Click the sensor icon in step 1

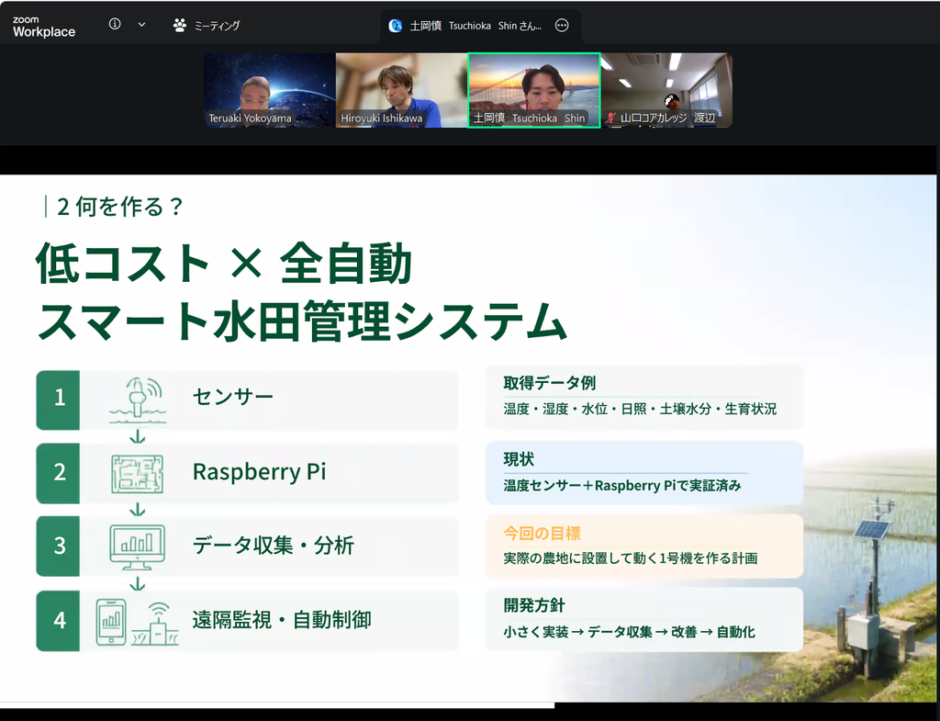(138, 400)
